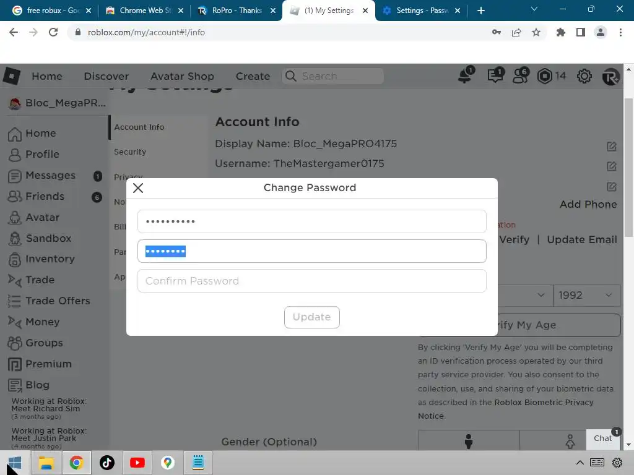Open the RoPro extension icon in the navbar
634x475 pixels.
[610, 76]
